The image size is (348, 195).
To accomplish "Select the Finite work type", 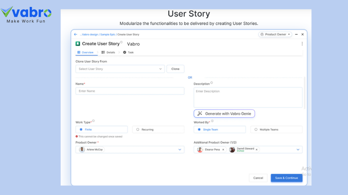I will pos(101,130).
